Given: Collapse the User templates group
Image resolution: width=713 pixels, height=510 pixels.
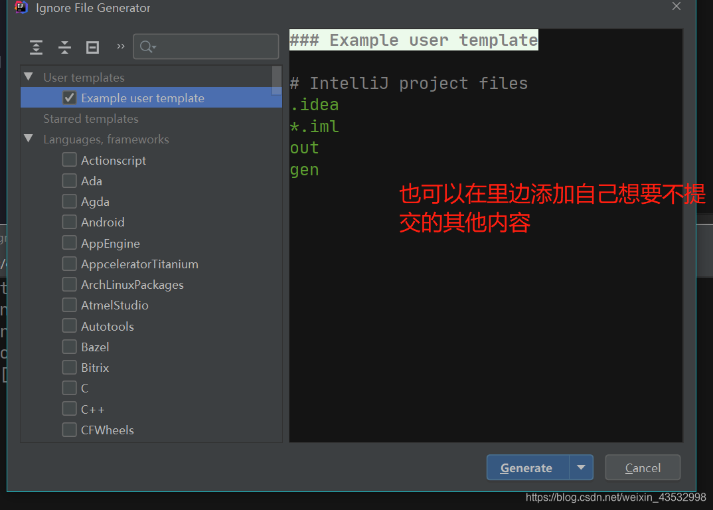Looking at the screenshot, I should click(29, 77).
